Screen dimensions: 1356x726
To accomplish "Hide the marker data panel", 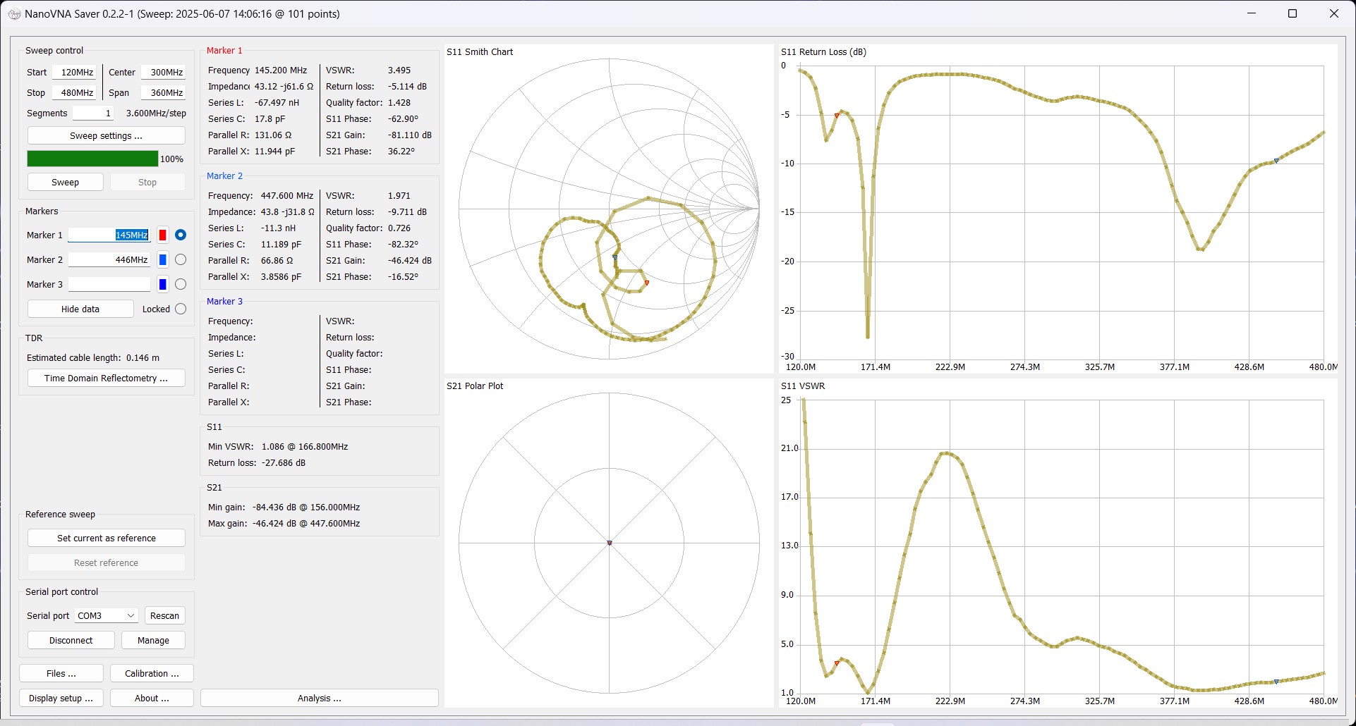I will (80, 309).
